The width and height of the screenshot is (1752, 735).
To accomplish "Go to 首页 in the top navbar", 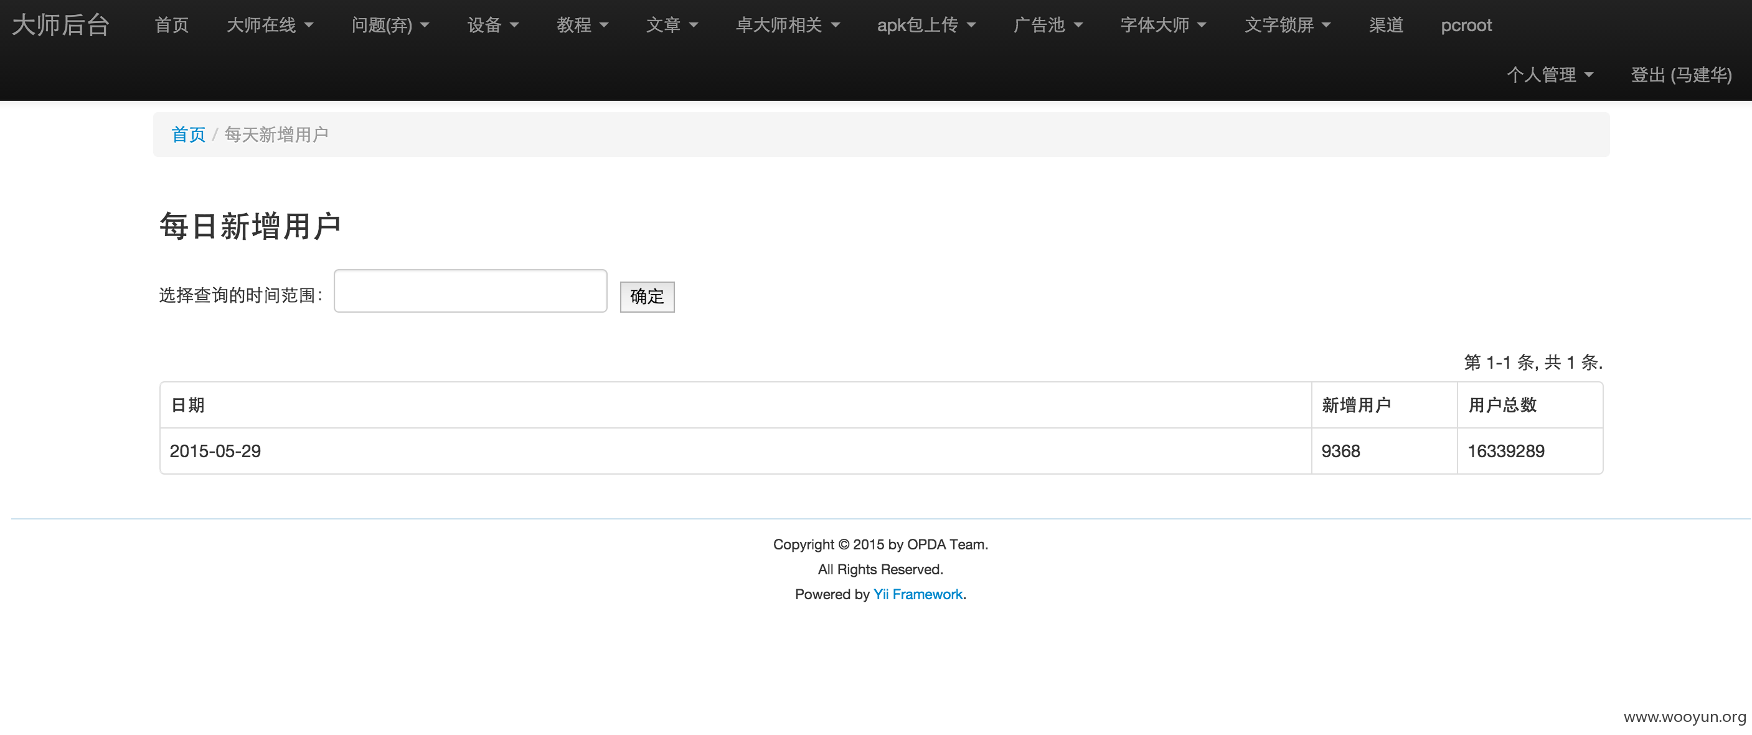I will click(x=171, y=25).
